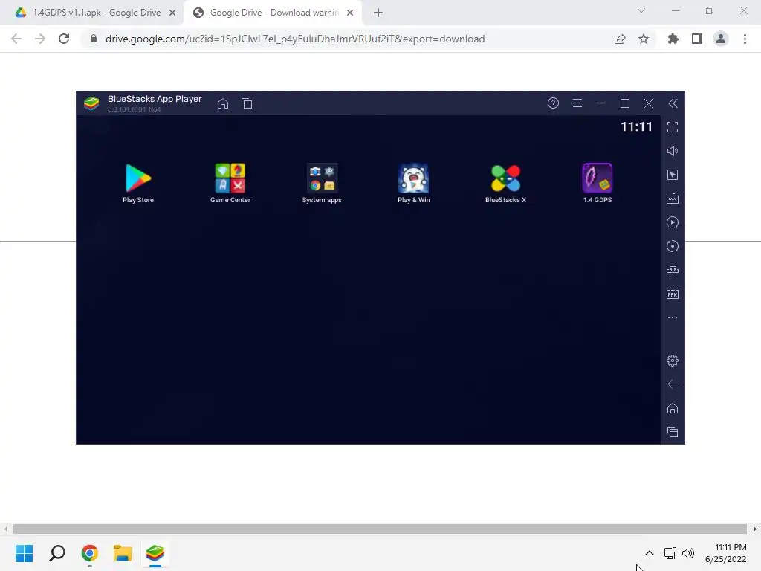Open the Chrome extensions puzzle icon
The image size is (761, 571).
point(673,39)
